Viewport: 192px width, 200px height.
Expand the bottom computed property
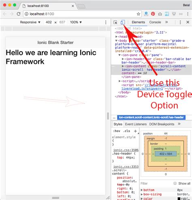(142, 190)
